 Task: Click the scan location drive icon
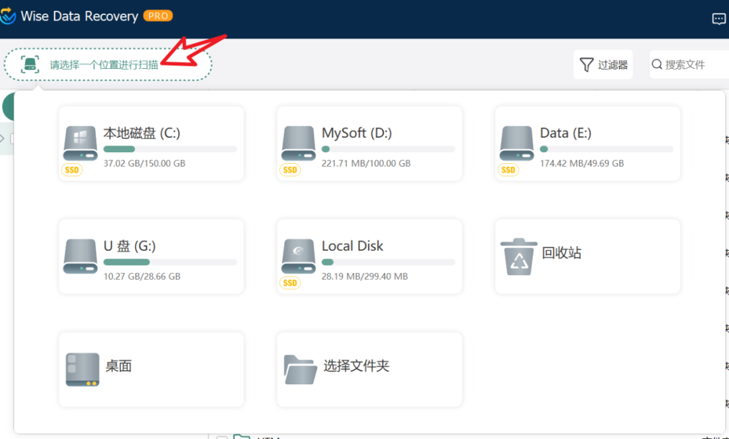[x=30, y=65]
